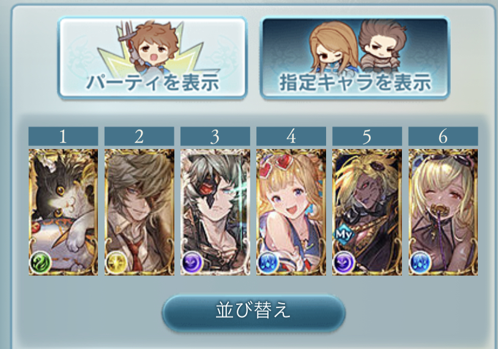Click the blue water element icon on card 6
The image size is (498, 349).
pyautogui.click(x=420, y=262)
